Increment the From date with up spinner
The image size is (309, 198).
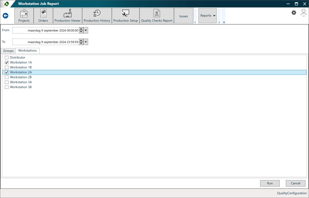pos(81,29)
